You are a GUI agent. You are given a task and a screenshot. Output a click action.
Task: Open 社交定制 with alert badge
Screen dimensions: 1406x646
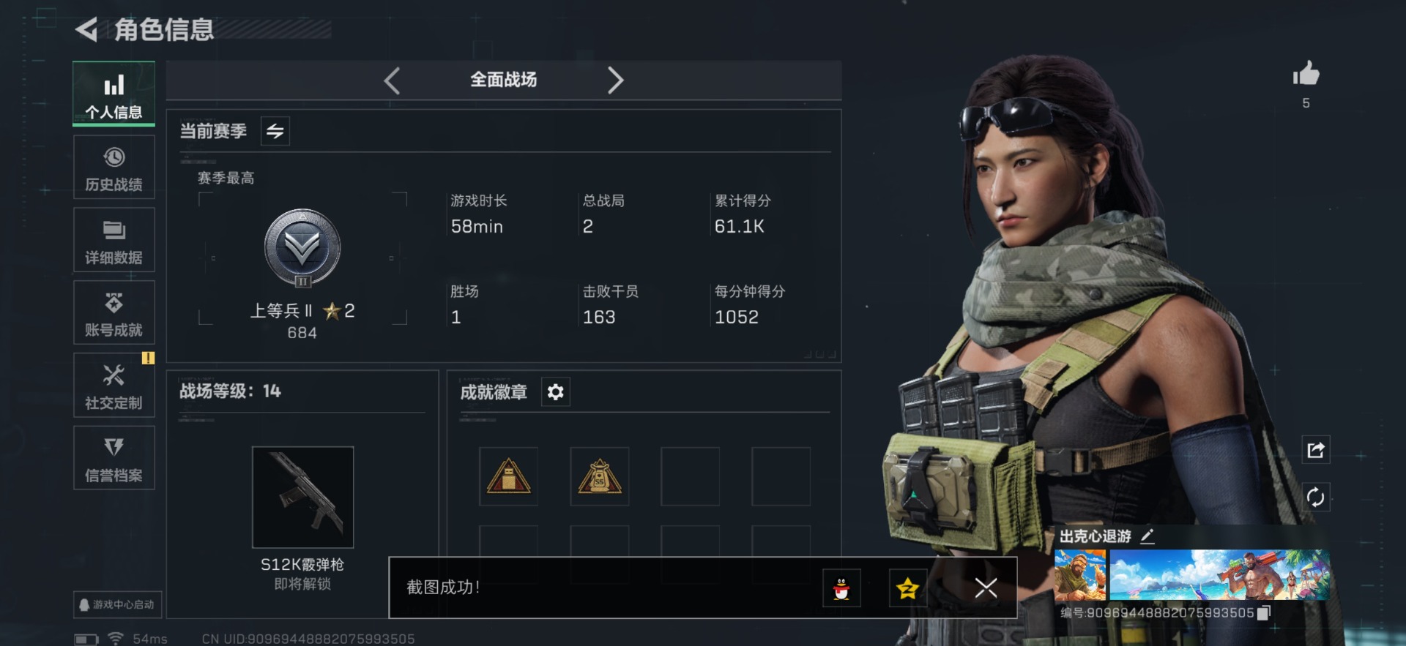(114, 386)
